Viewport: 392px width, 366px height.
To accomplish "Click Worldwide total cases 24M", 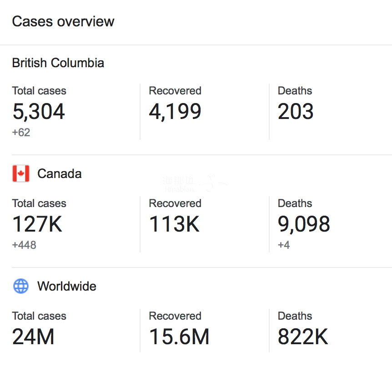I will (33, 337).
